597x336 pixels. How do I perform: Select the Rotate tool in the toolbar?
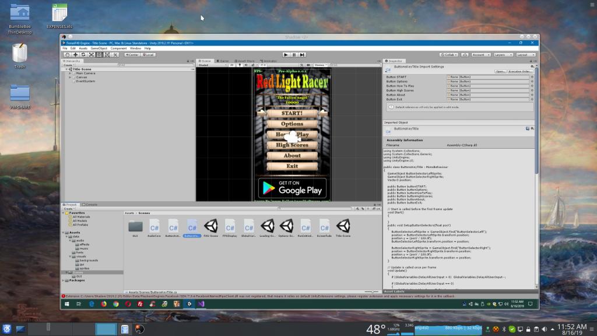(83, 54)
